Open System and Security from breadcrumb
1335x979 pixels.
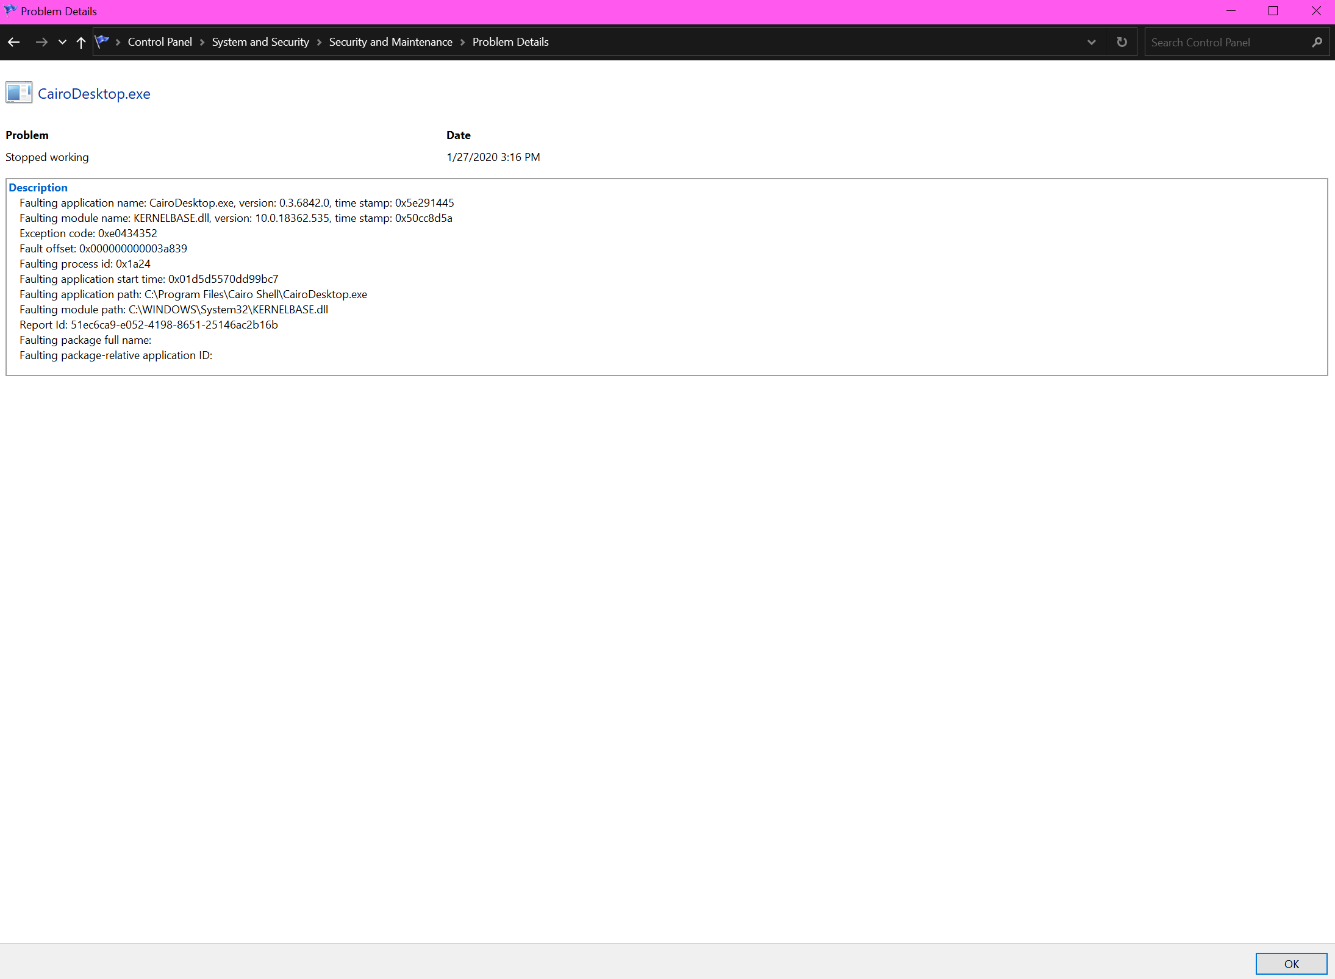pos(260,41)
